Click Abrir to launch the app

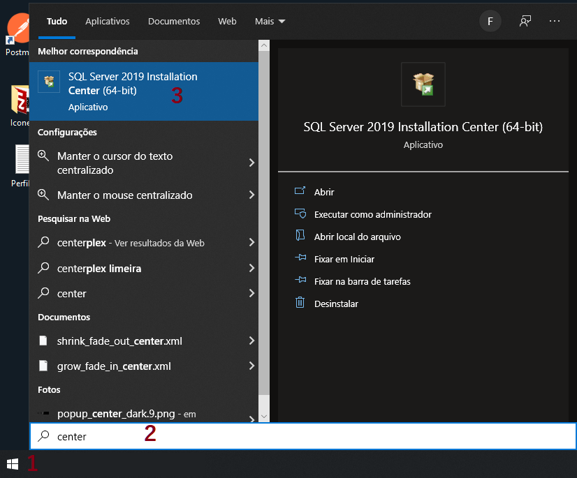(324, 192)
